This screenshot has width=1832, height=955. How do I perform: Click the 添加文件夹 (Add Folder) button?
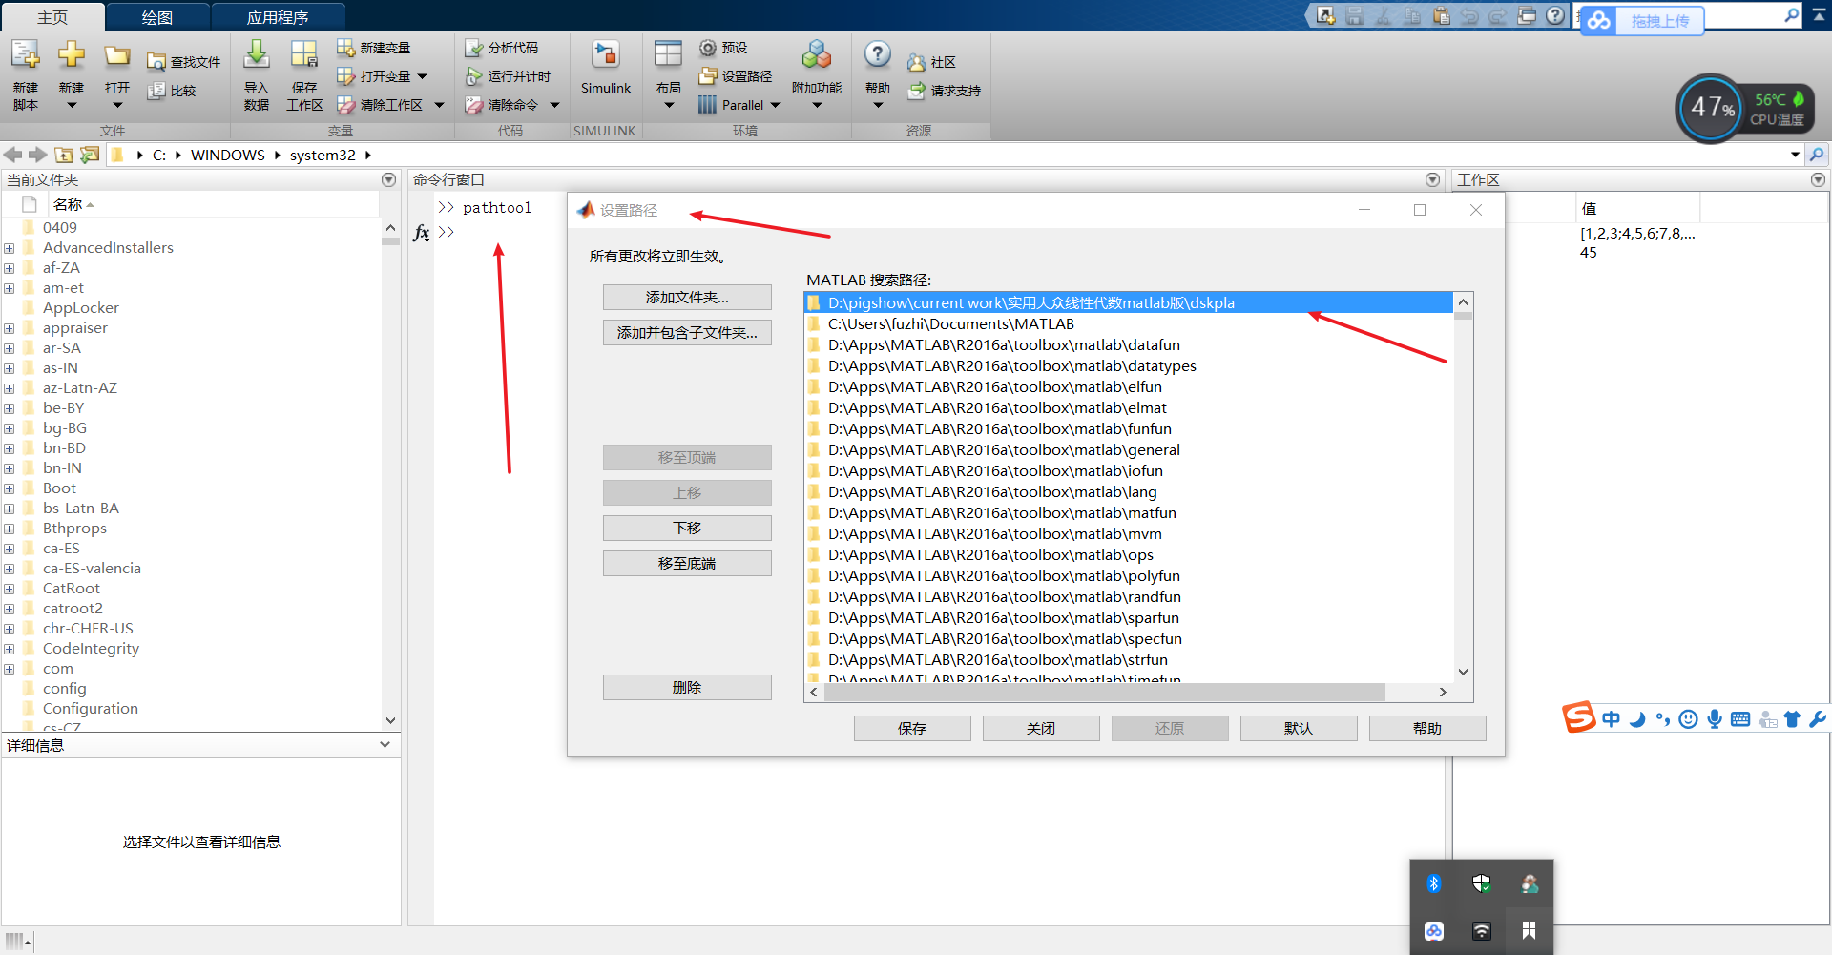coord(687,297)
